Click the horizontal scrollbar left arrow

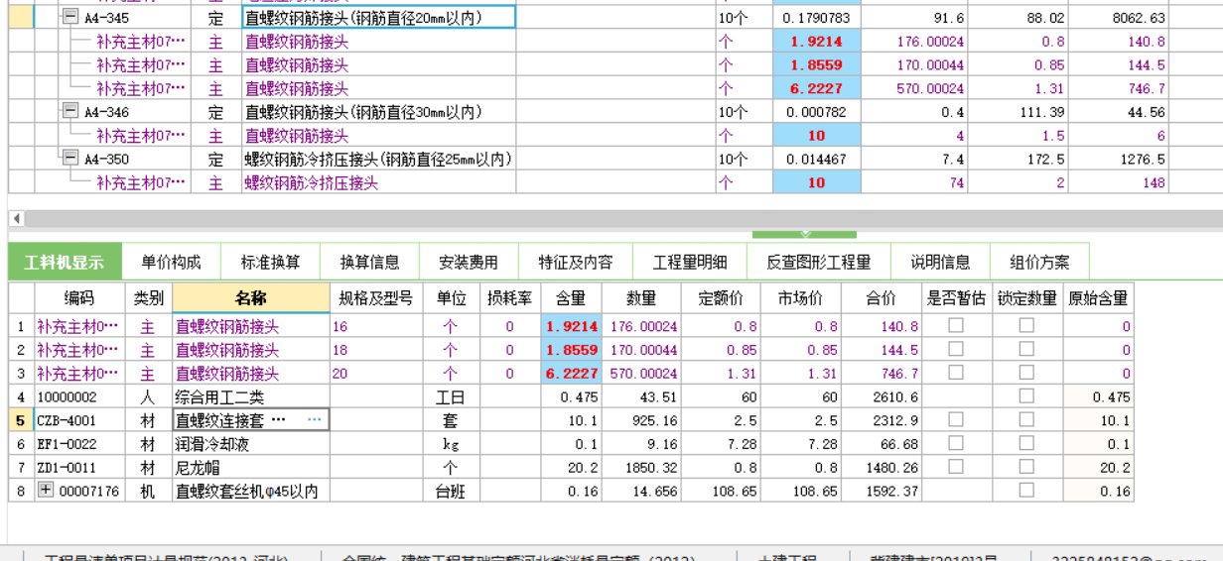coord(16,218)
